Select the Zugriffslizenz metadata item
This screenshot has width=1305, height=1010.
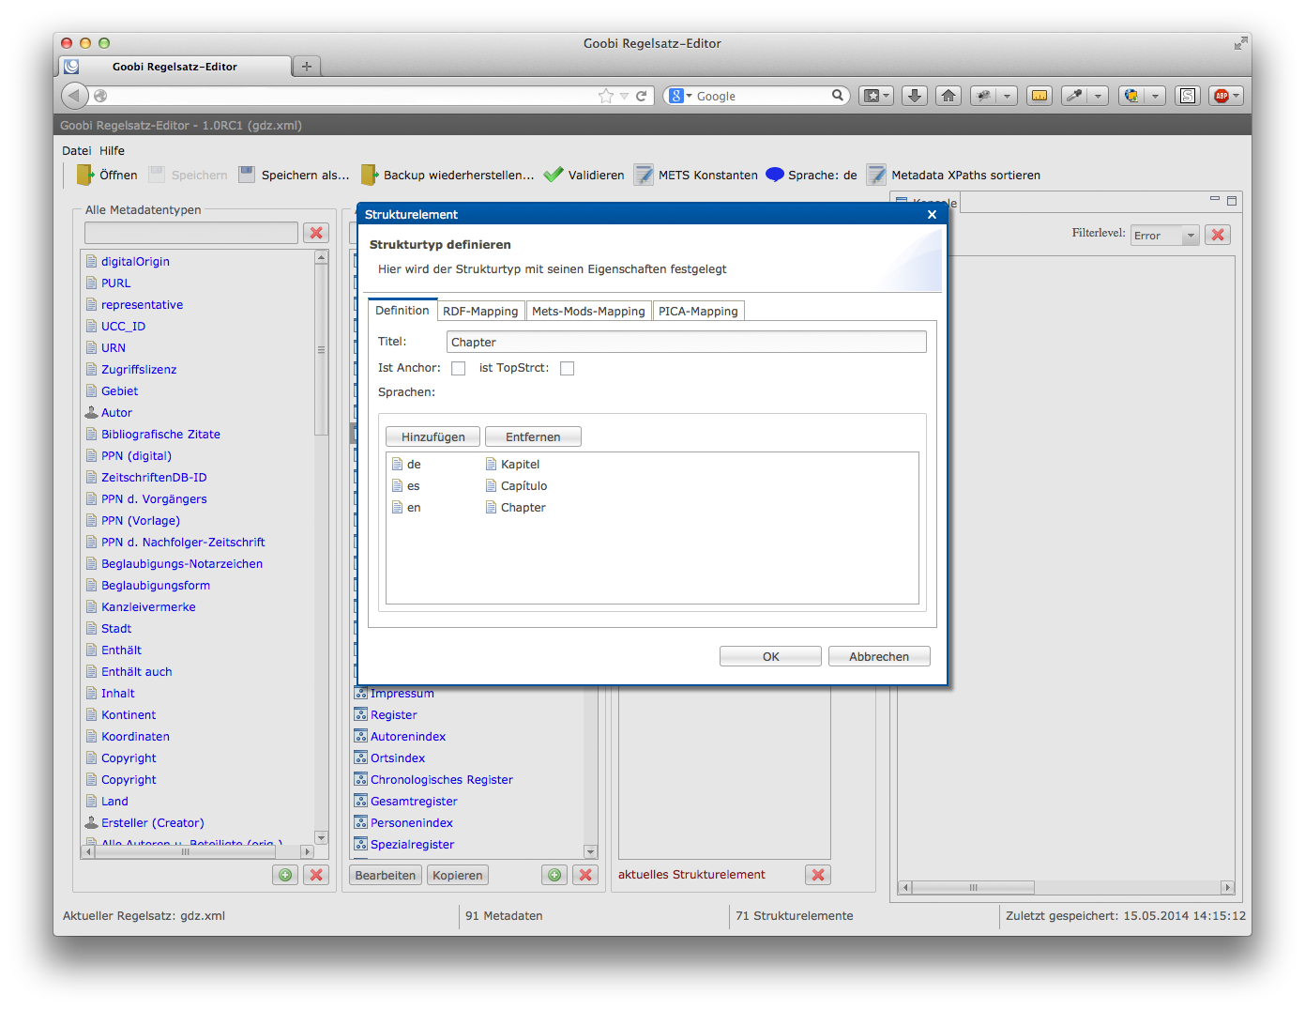click(139, 369)
